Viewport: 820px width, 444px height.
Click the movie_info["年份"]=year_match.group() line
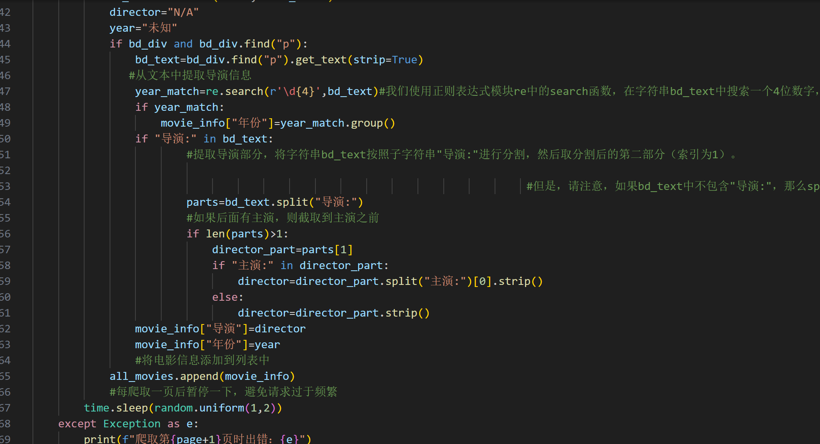(278, 123)
